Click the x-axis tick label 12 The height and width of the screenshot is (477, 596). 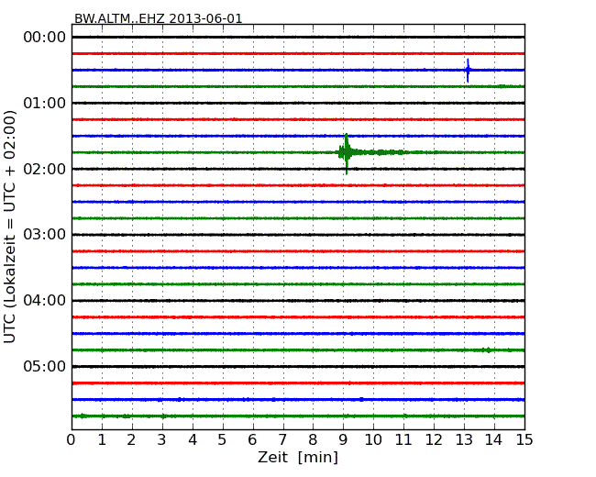(434, 440)
